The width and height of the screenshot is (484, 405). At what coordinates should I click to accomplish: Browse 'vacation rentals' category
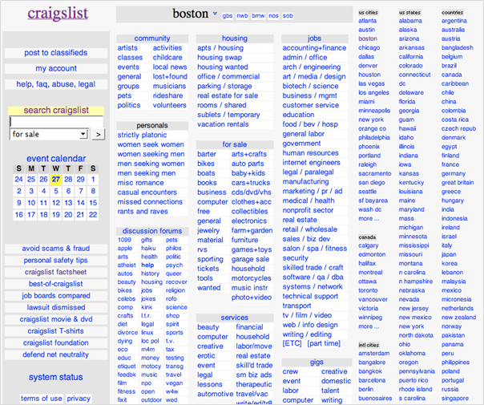tap(223, 124)
